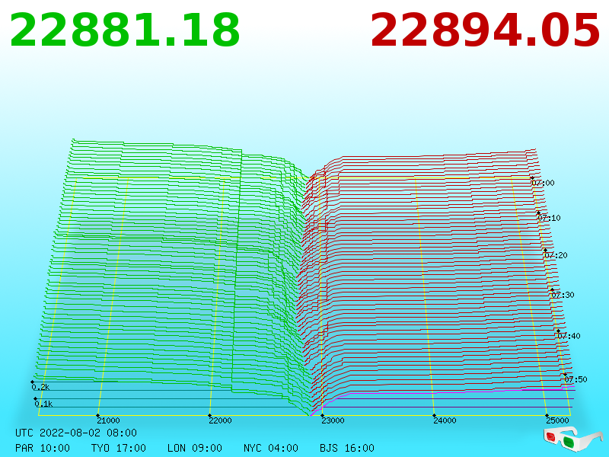This screenshot has height=457, width=609.
Task: Select the 07:20 time axis marker
Action: pos(556,255)
